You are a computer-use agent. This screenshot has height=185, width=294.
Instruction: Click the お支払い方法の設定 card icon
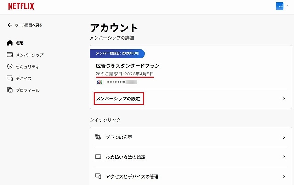pyautogui.click(x=97, y=157)
